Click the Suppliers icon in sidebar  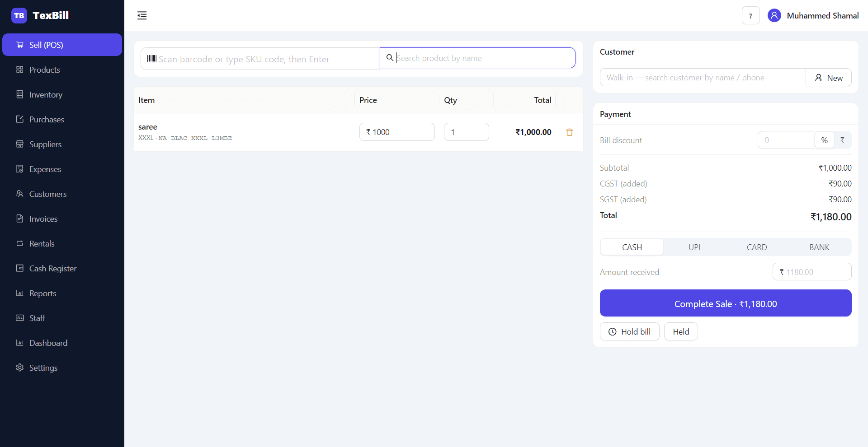[20, 144]
